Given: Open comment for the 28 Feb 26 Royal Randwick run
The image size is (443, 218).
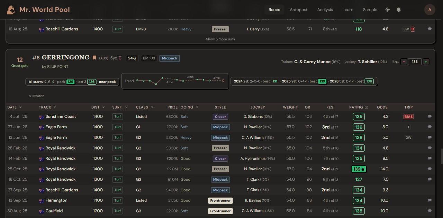Looking at the screenshot, I should tap(430, 148).
